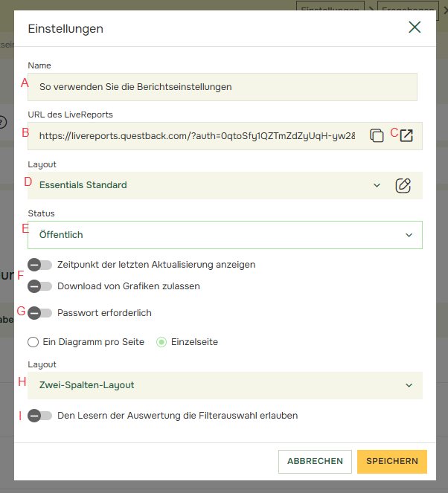The image size is (448, 493).
Task: Copy the LiveReport URL to clipboard
Action: pyautogui.click(x=377, y=135)
